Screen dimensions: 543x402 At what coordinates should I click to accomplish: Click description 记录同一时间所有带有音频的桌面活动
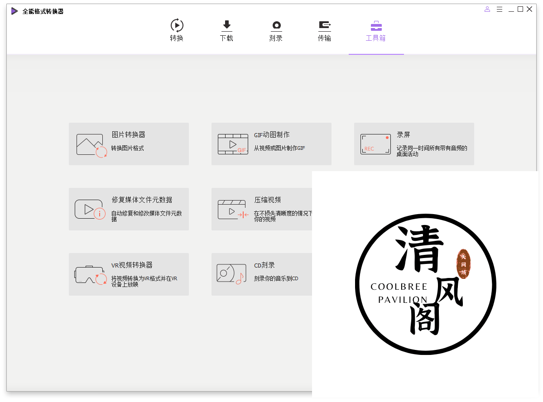coord(432,151)
